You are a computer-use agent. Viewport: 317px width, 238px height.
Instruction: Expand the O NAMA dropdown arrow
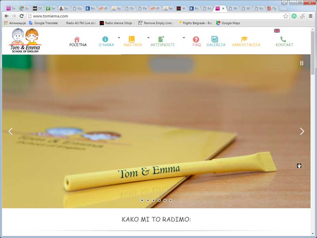(x=119, y=38)
